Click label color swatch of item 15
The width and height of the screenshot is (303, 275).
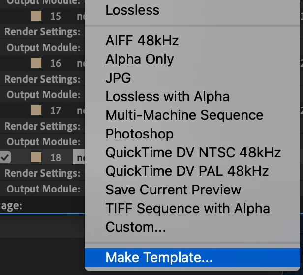[36, 16]
